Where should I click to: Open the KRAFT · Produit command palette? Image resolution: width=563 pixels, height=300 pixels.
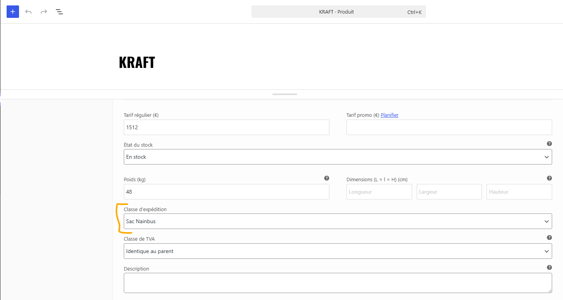(x=339, y=12)
